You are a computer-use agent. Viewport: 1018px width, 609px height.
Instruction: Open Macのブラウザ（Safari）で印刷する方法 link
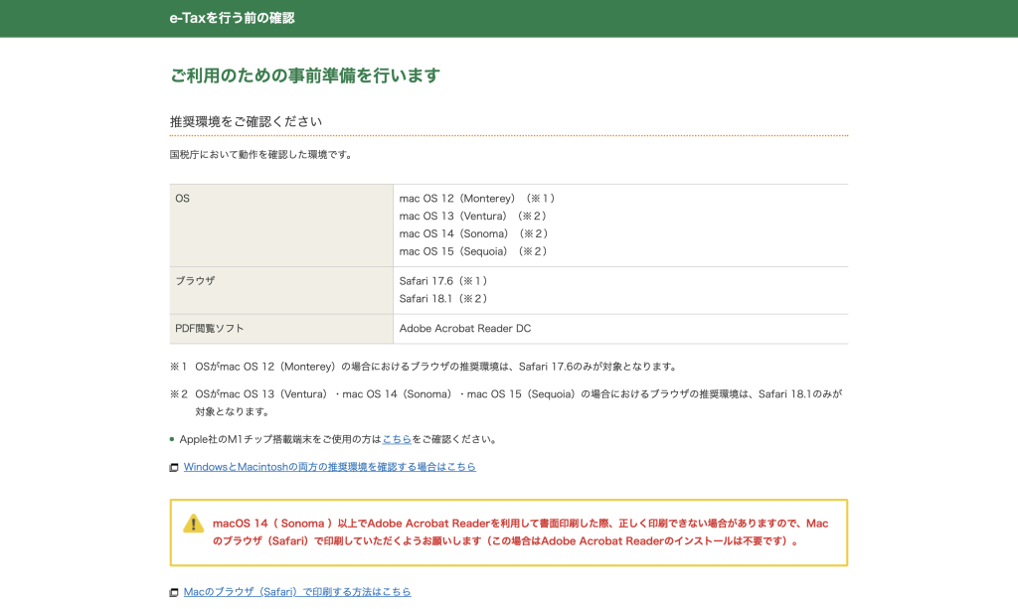pyautogui.click(x=296, y=592)
